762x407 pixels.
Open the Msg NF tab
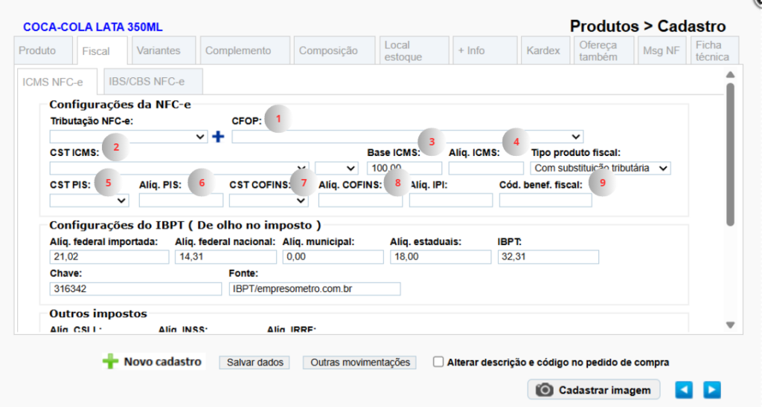662,51
